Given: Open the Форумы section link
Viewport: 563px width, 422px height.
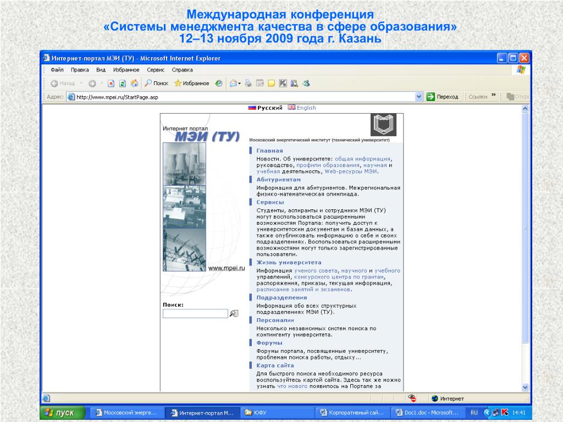Looking at the screenshot, I should 269,343.
